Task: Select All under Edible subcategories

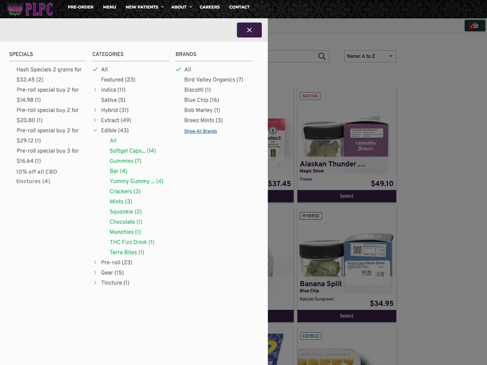Action: 113,141
